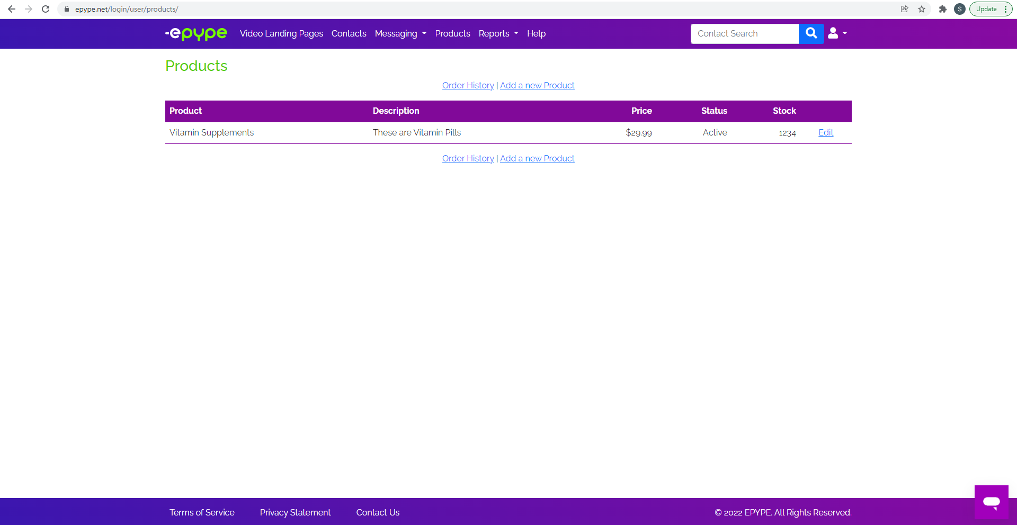Click the Description column header
Image resolution: width=1017 pixels, height=525 pixels.
(396, 111)
